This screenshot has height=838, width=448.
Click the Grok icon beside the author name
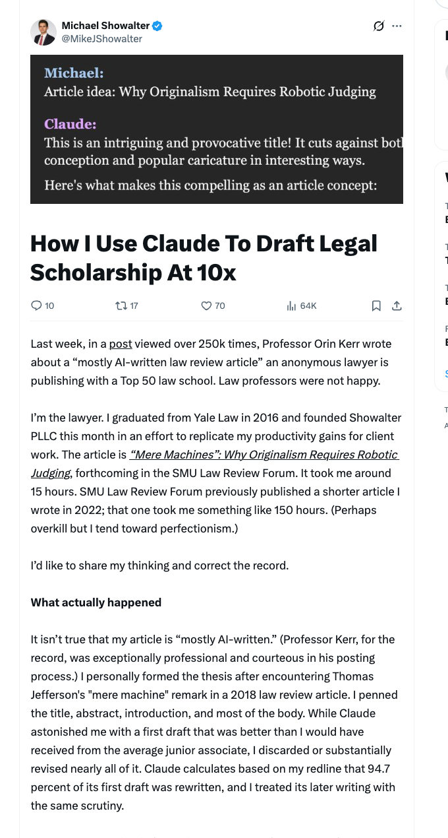[x=378, y=26]
